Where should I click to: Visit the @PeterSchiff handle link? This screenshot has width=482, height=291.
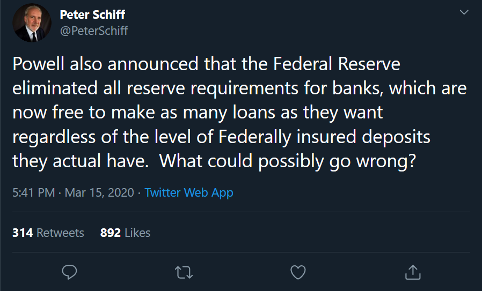pos(93,31)
